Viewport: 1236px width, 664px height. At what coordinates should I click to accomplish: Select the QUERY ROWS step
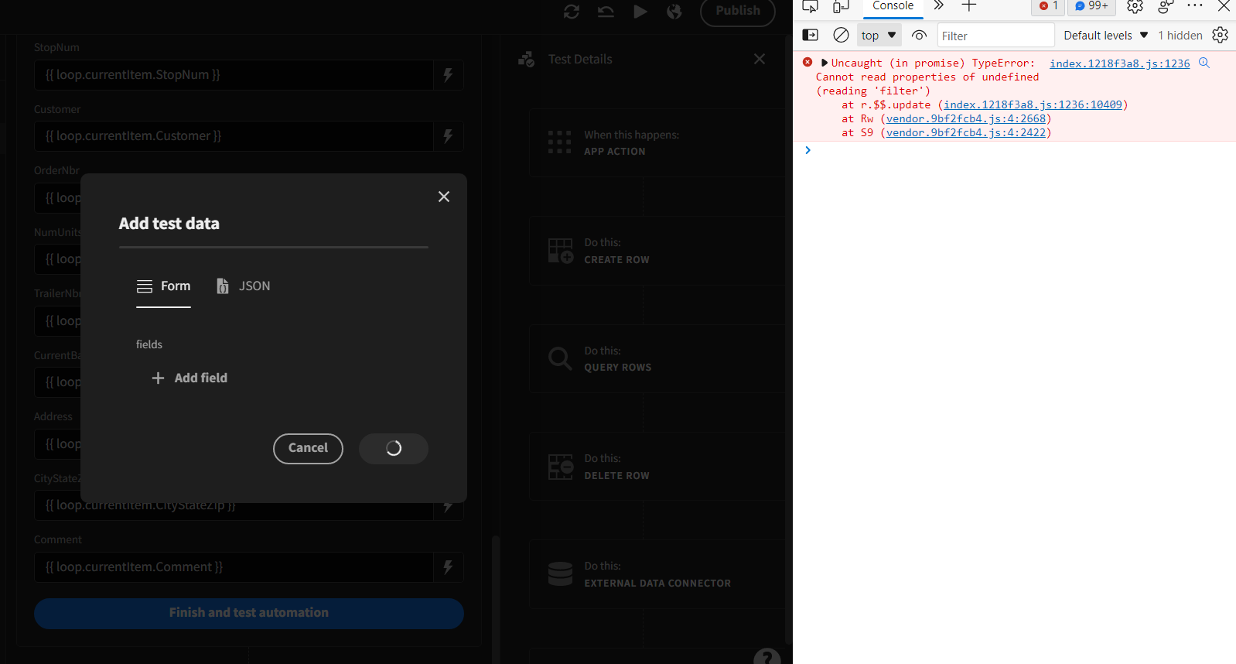(x=657, y=359)
